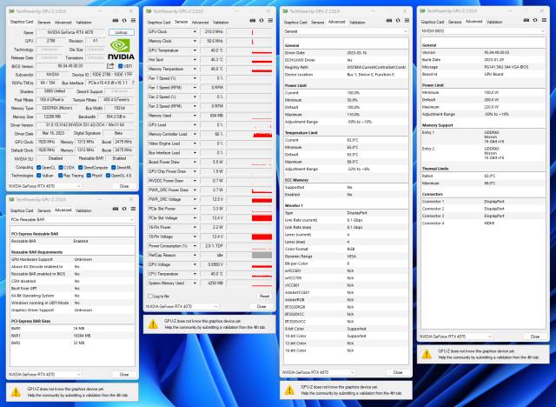
Task: Open the NVIDIA BIOS category dropdown
Action: coord(483,30)
